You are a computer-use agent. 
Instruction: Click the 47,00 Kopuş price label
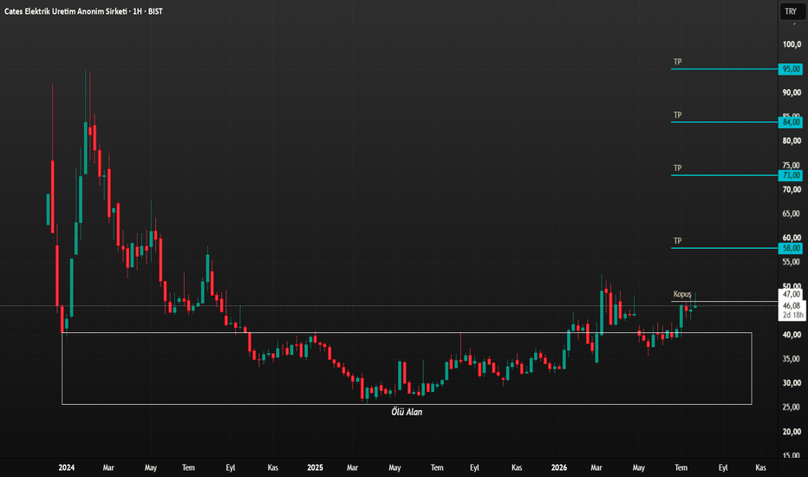pos(791,295)
